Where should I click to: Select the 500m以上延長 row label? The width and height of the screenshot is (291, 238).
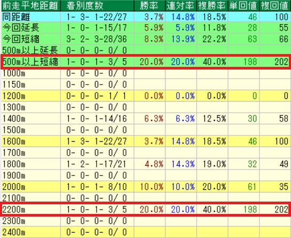pos(30,50)
